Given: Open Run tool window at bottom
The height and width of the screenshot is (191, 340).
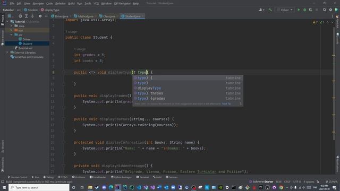Looking at the screenshot, I should click(x=36, y=177).
